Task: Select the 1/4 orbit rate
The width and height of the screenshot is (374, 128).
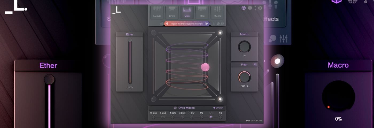Action: (x=211, y=117)
